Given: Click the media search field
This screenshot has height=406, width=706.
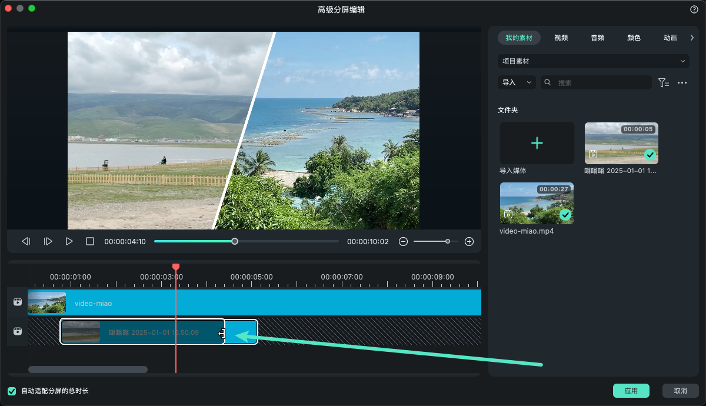Looking at the screenshot, I should pos(596,82).
